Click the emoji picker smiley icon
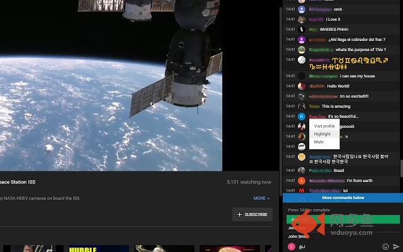Image resolution: width=403 pixels, height=252 pixels. click(x=385, y=246)
